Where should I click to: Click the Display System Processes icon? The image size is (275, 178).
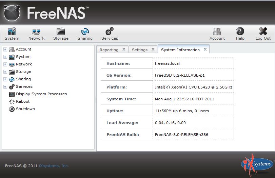click(x=12, y=94)
